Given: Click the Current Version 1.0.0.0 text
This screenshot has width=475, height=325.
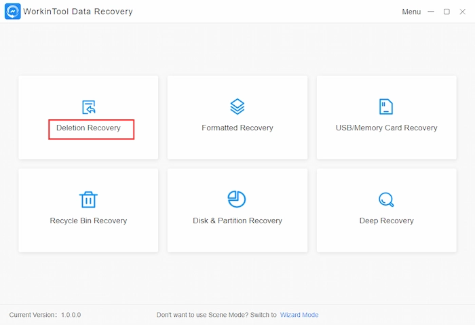Looking at the screenshot, I should [x=45, y=315].
